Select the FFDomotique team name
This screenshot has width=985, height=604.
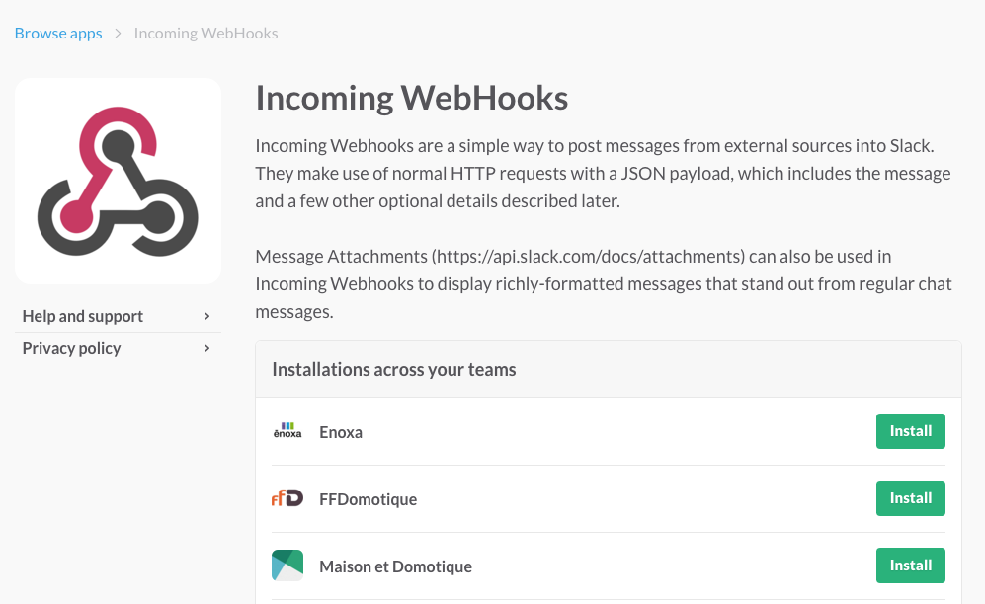click(369, 500)
